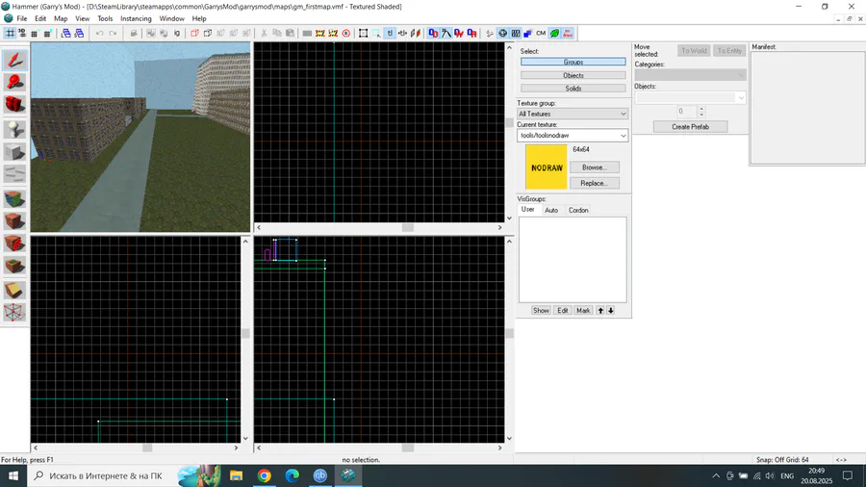Click the Objects select mode button
This screenshot has height=487, width=866.
[x=573, y=75]
